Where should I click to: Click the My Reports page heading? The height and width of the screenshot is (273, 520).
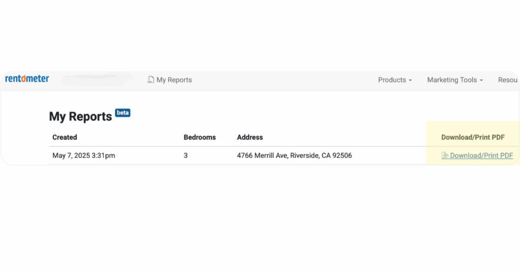[80, 117]
